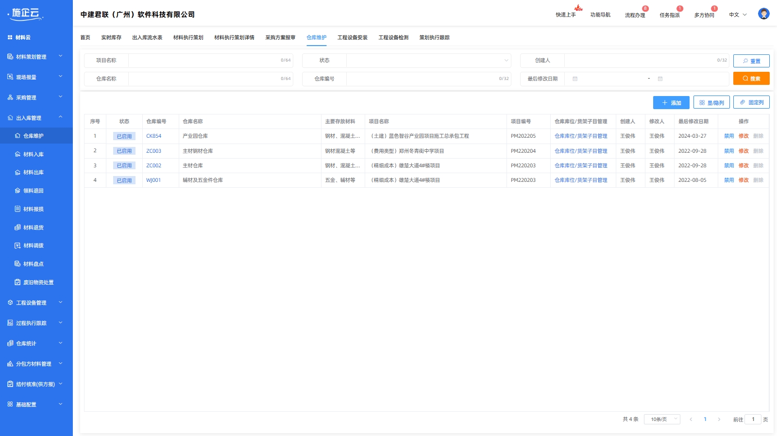Expand 工程设备管理 menu chevron
The image size is (777, 436).
coord(61,302)
